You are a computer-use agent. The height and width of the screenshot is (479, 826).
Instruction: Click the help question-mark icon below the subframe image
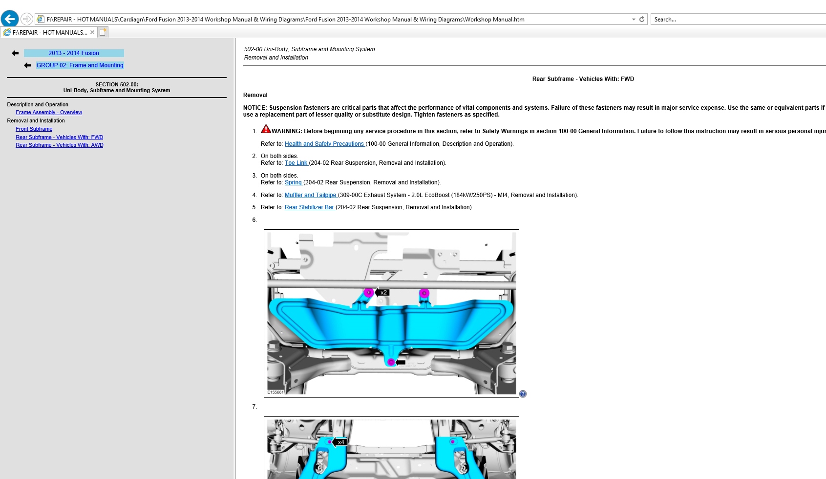pyautogui.click(x=523, y=394)
